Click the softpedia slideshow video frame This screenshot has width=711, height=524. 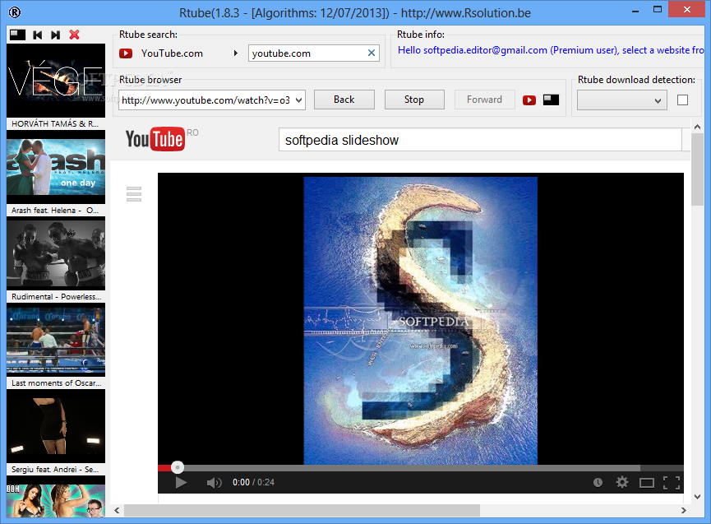coord(420,320)
